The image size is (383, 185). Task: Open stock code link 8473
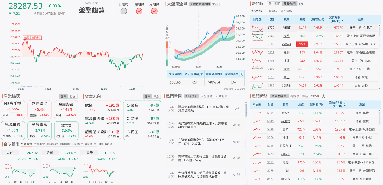click(270, 179)
